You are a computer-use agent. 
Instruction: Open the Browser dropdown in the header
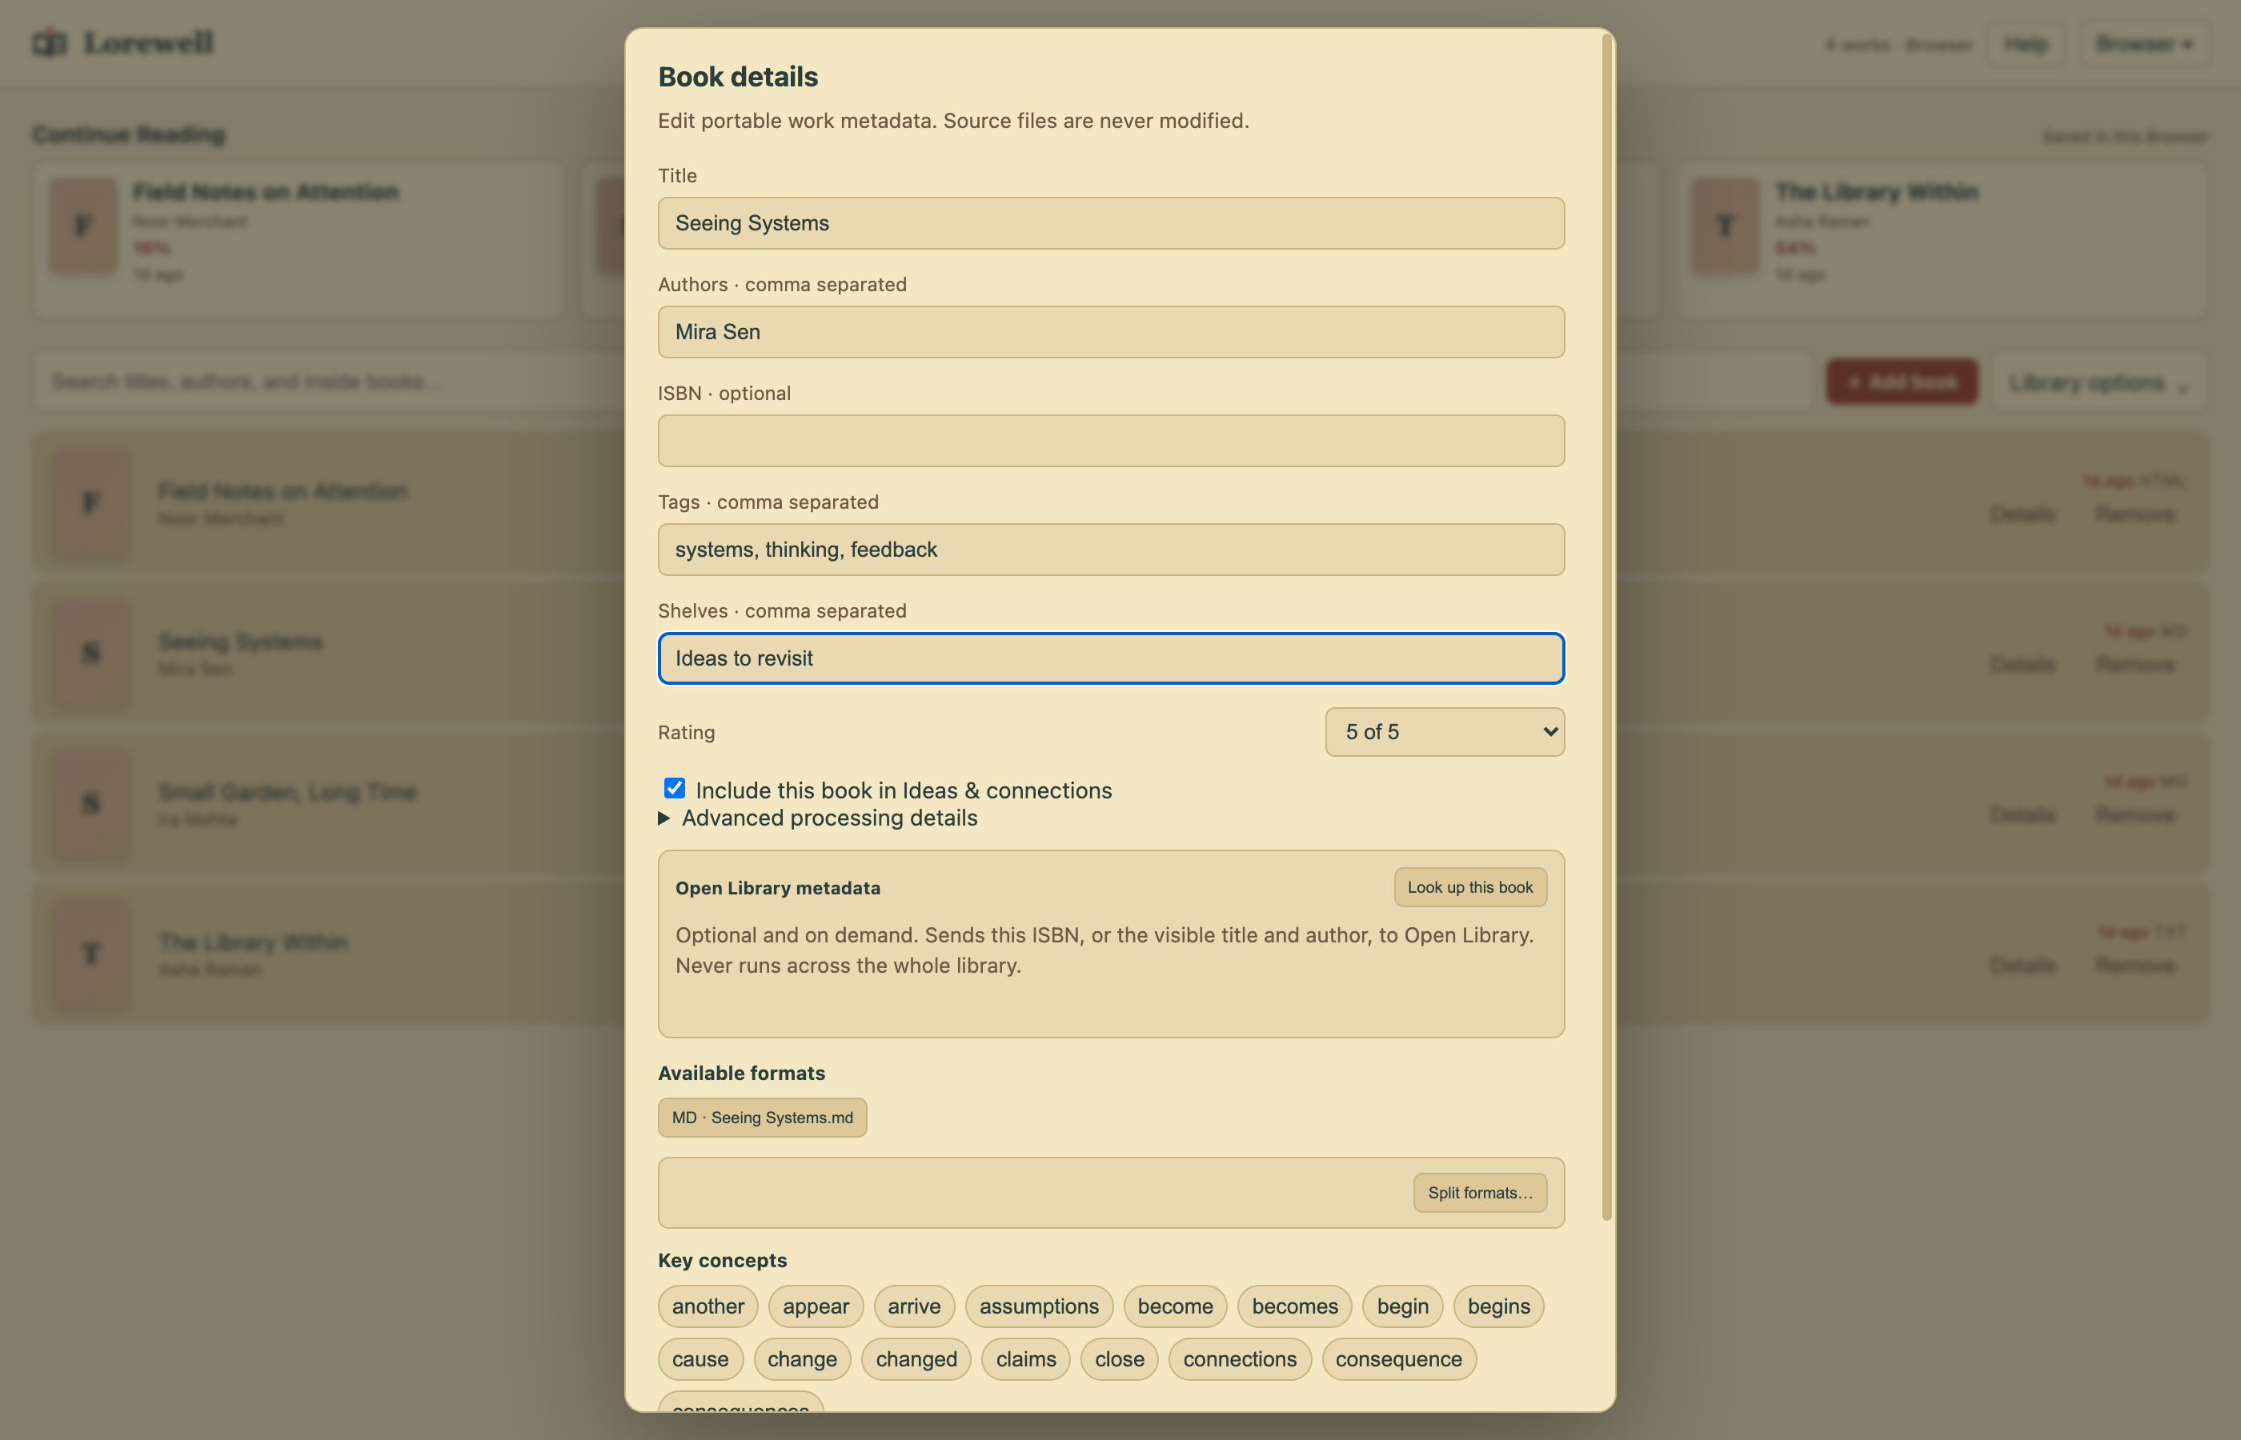pos(2145,44)
